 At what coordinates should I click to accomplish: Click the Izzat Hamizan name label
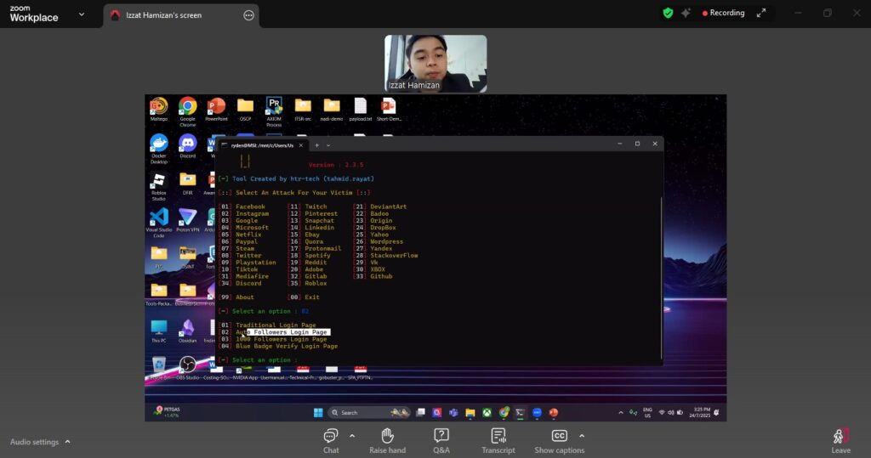(x=414, y=86)
